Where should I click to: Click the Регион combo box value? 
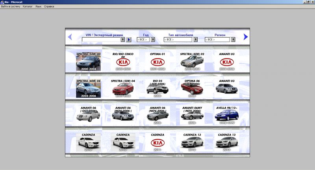[x=217, y=39]
